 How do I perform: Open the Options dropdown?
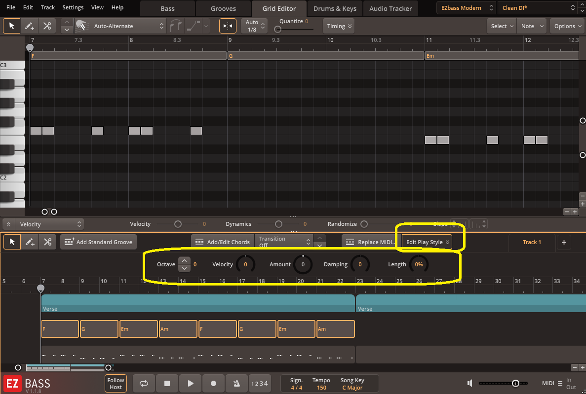point(567,26)
